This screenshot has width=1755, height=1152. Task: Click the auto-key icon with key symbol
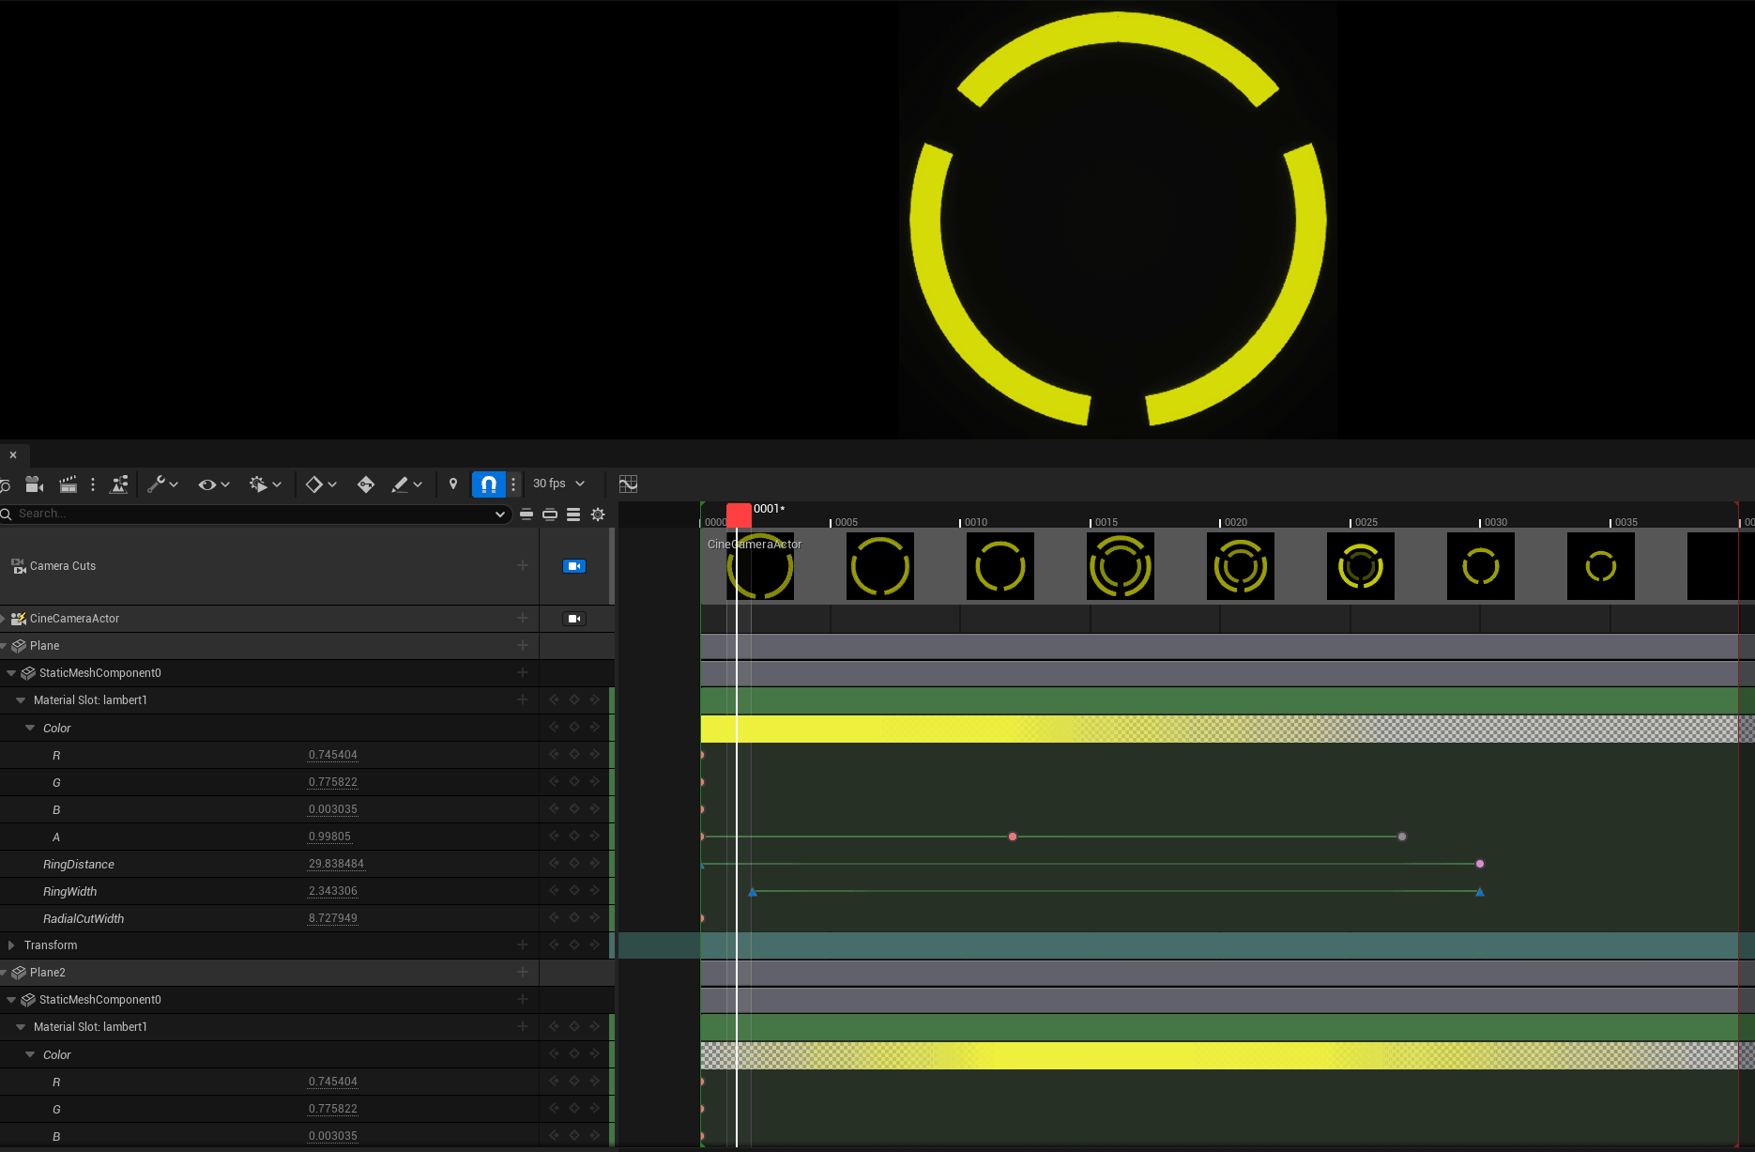tap(366, 484)
